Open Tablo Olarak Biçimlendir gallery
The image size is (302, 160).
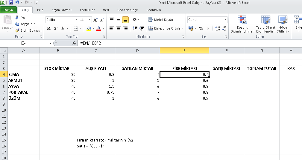[x=266, y=24]
